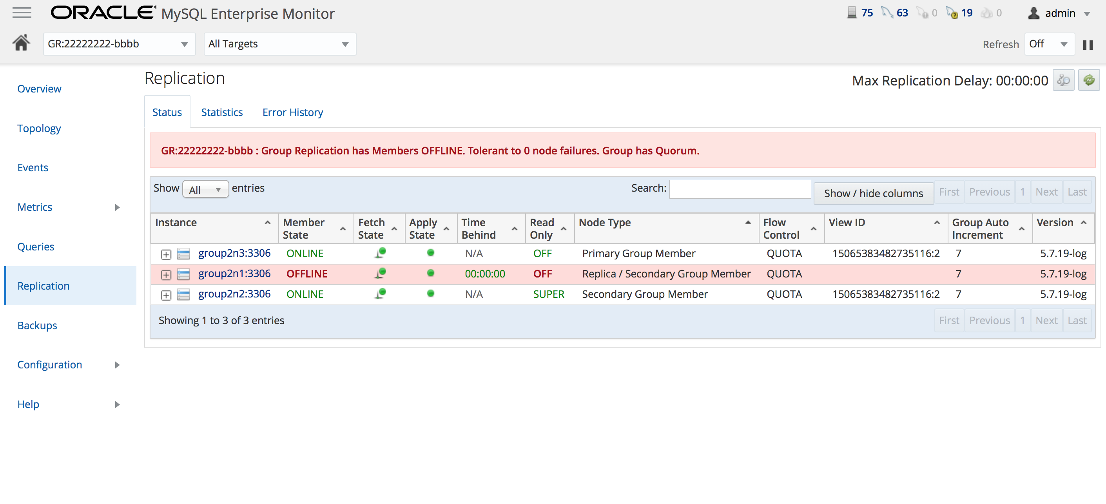Expand the group2n1:3306 row details
1106x504 pixels.
[x=166, y=275]
